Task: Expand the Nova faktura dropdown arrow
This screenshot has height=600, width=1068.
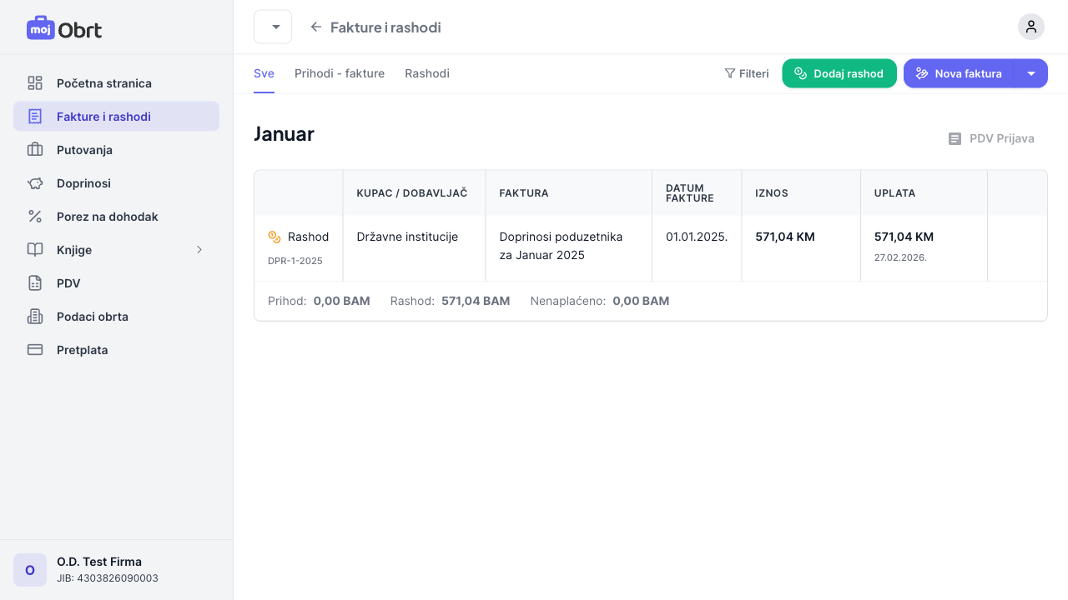Action: (x=1031, y=73)
